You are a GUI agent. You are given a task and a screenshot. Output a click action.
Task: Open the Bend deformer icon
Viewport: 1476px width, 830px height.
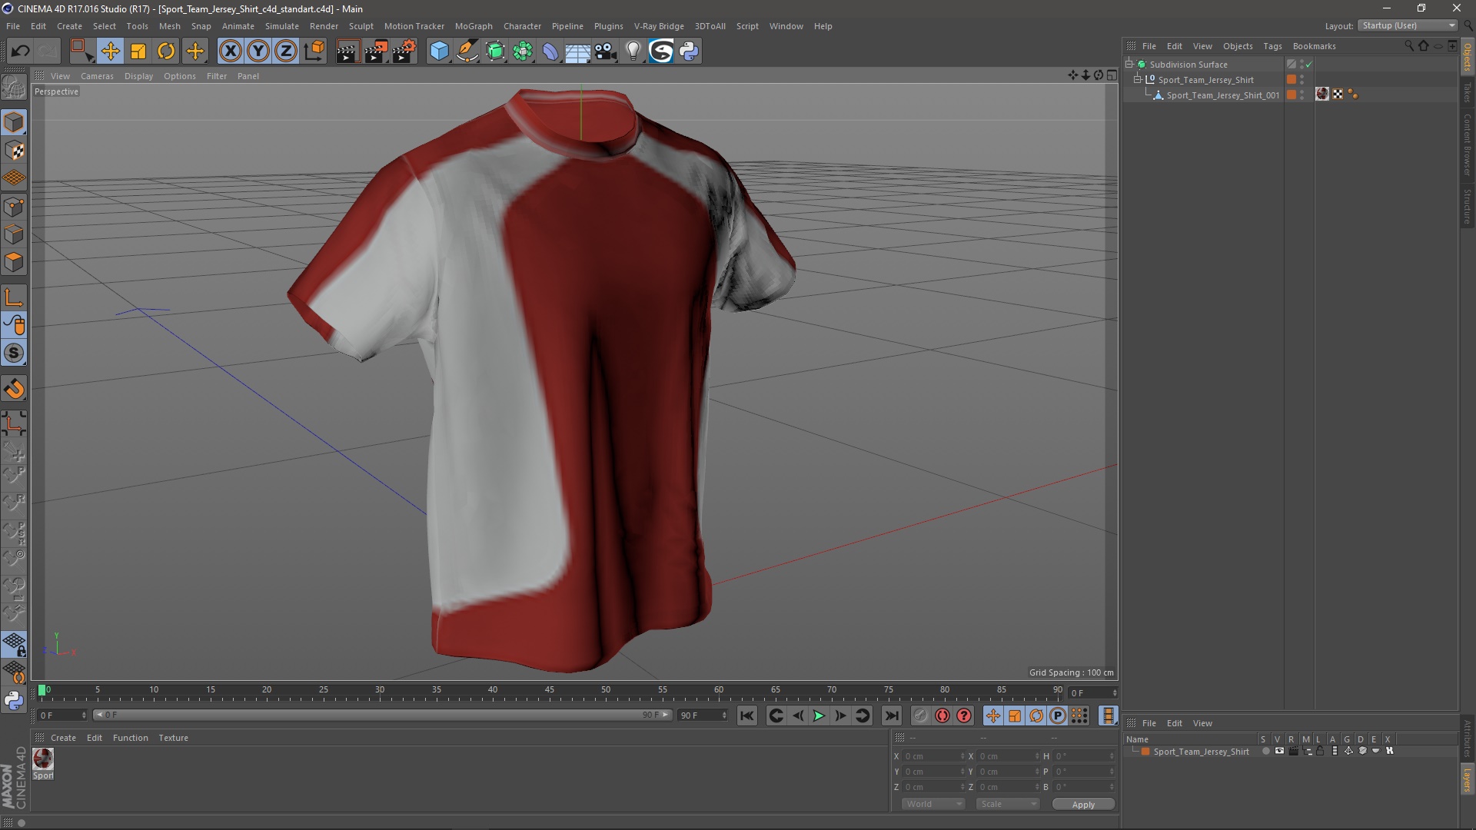coord(550,51)
